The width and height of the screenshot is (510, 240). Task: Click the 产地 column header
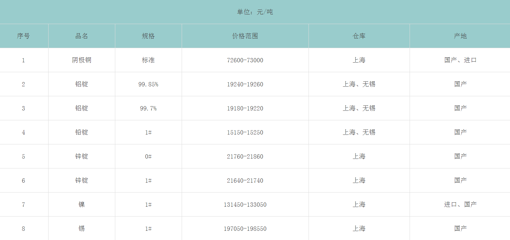[460, 36]
